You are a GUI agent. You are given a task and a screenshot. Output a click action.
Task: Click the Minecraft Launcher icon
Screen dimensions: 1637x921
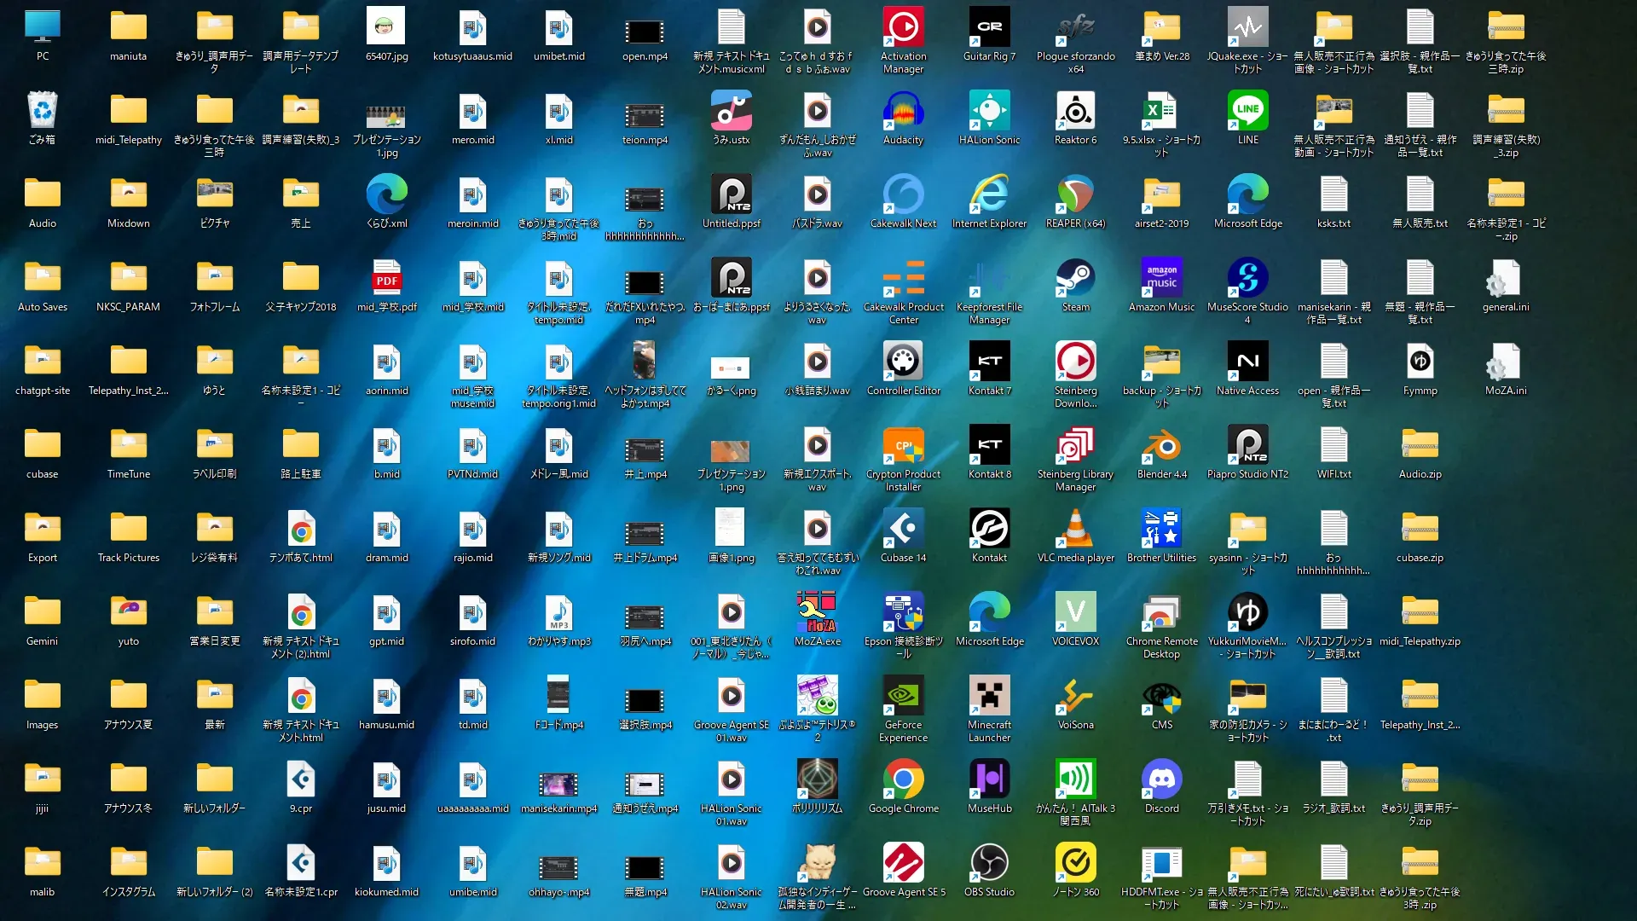[989, 697]
